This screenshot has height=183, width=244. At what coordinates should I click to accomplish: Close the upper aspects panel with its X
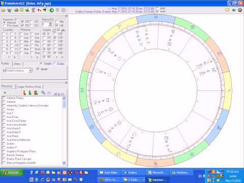point(66,16)
